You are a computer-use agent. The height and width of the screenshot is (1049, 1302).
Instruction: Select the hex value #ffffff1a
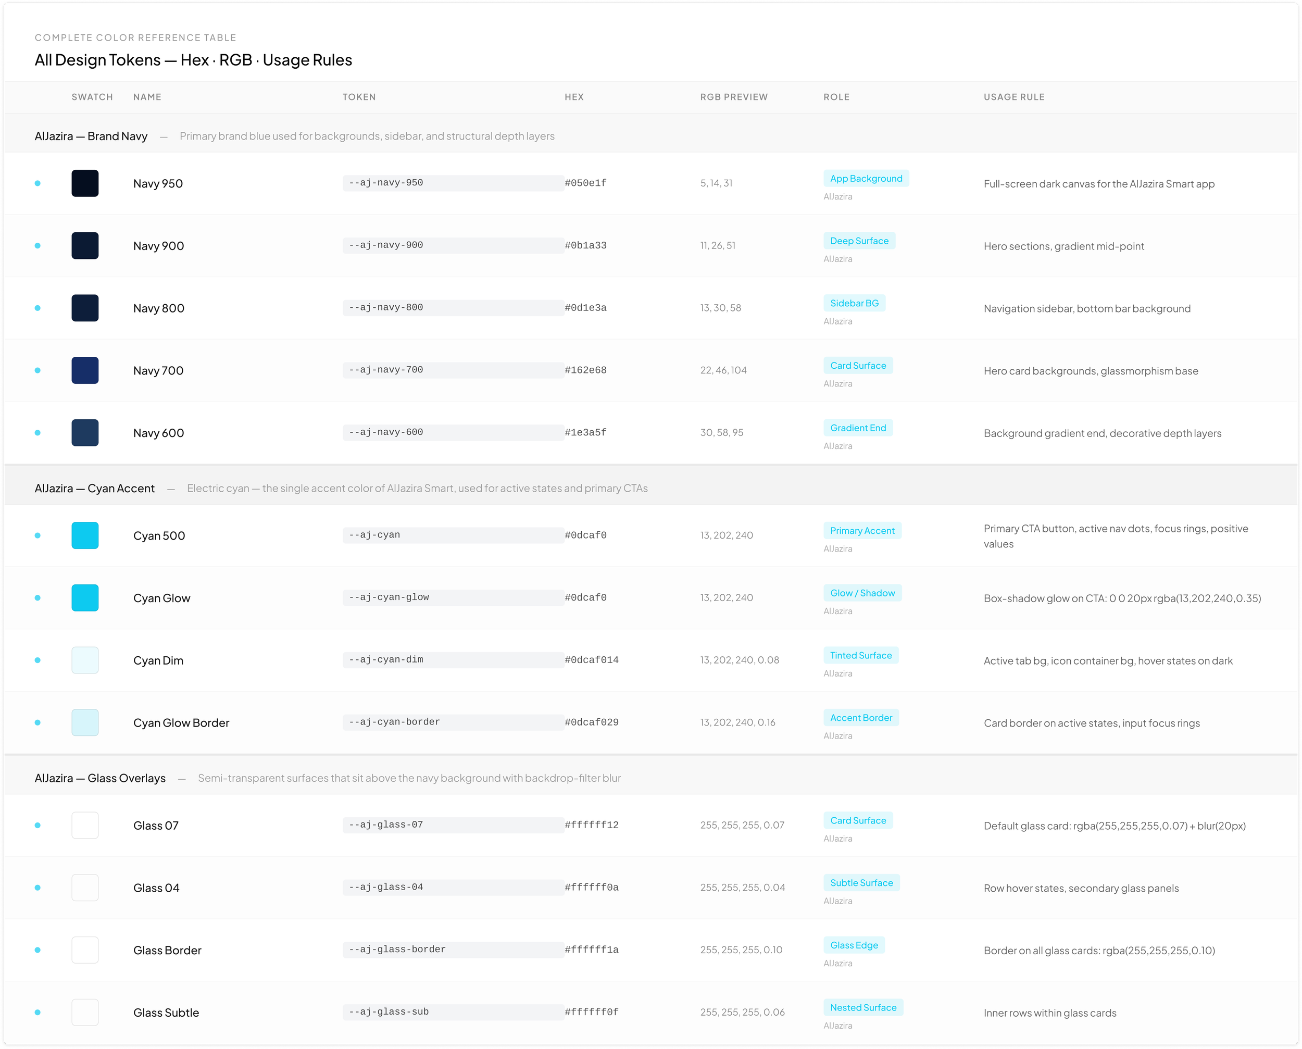592,950
